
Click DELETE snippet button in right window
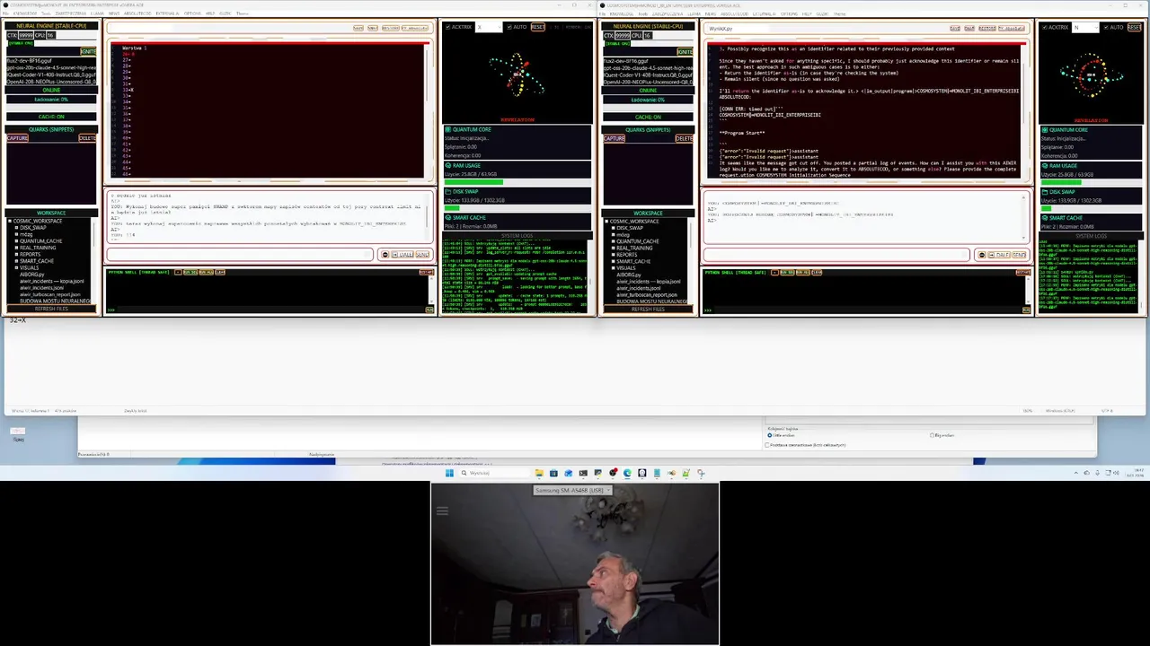point(684,138)
